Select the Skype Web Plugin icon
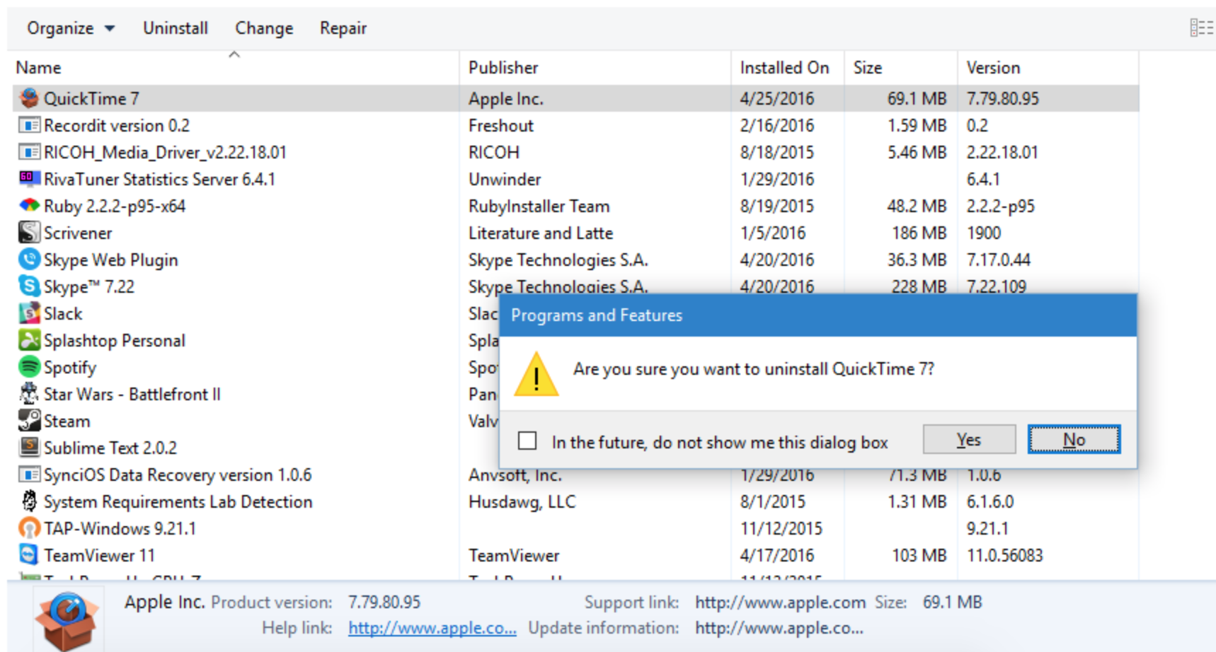Viewport: 1216px width, 652px height. (29, 260)
